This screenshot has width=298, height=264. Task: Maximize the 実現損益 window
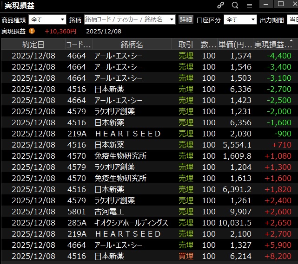coord(280,4)
